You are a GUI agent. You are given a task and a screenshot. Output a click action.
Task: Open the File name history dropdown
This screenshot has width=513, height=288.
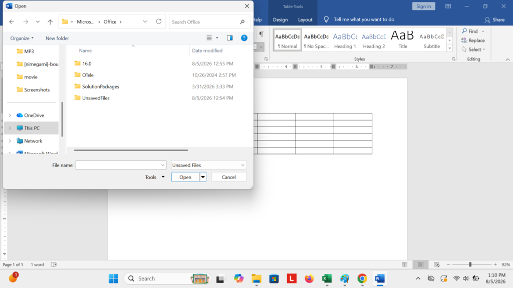[x=163, y=165]
